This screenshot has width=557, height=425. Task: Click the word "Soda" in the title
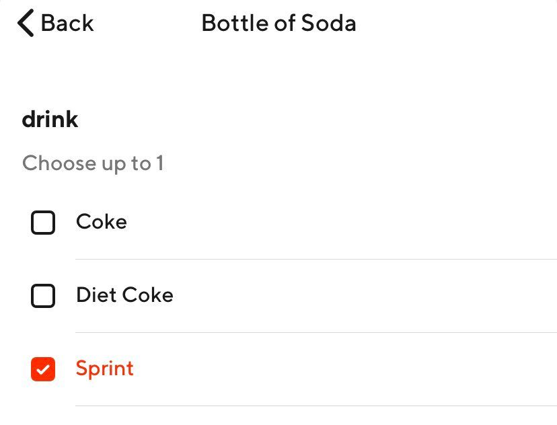point(329,24)
